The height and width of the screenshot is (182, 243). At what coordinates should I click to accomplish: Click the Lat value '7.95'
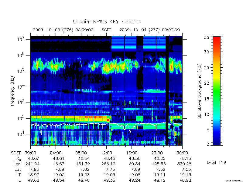[x=35, y=169]
